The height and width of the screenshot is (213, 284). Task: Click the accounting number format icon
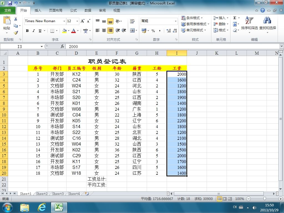click(x=144, y=31)
